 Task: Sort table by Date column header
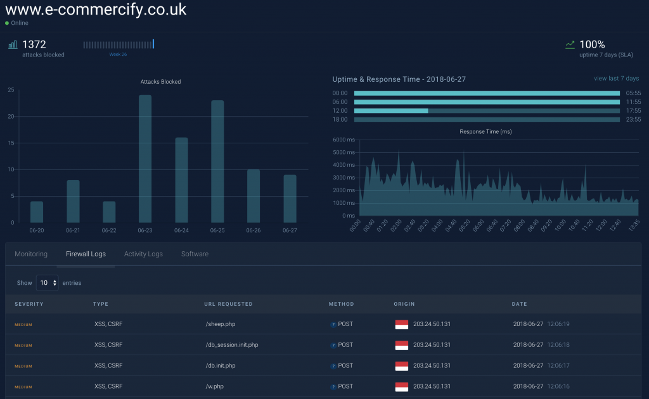(x=519, y=304)
